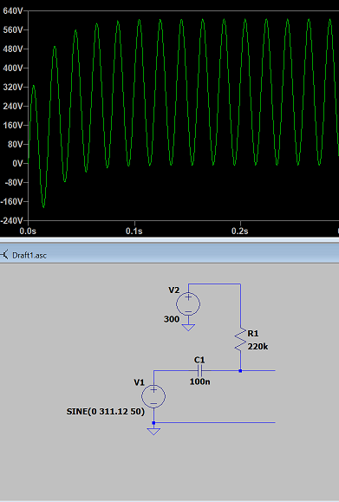Screen dimensions: 339x502
Task: Click the ground symbol below V1
Action: pyautogui.click(x=153, y=431)
